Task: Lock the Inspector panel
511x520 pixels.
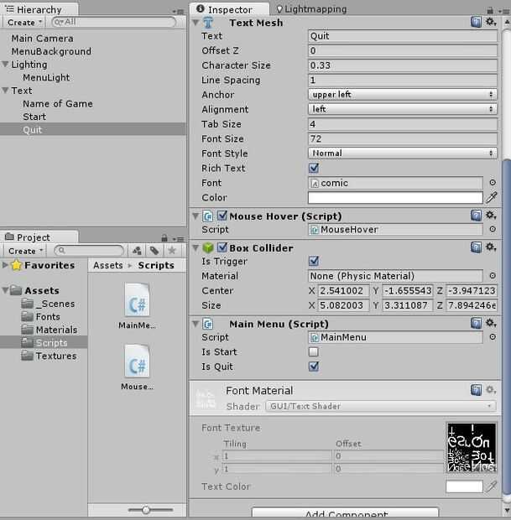Action: 490,11
